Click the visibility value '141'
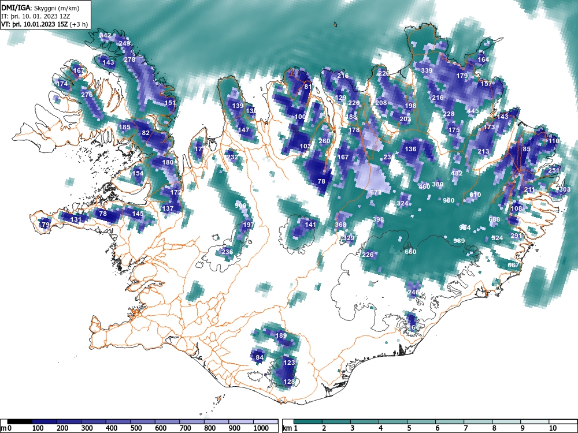The width and height of the screenshot is (578, 433). pyautogui.click(x=310, y=225)
